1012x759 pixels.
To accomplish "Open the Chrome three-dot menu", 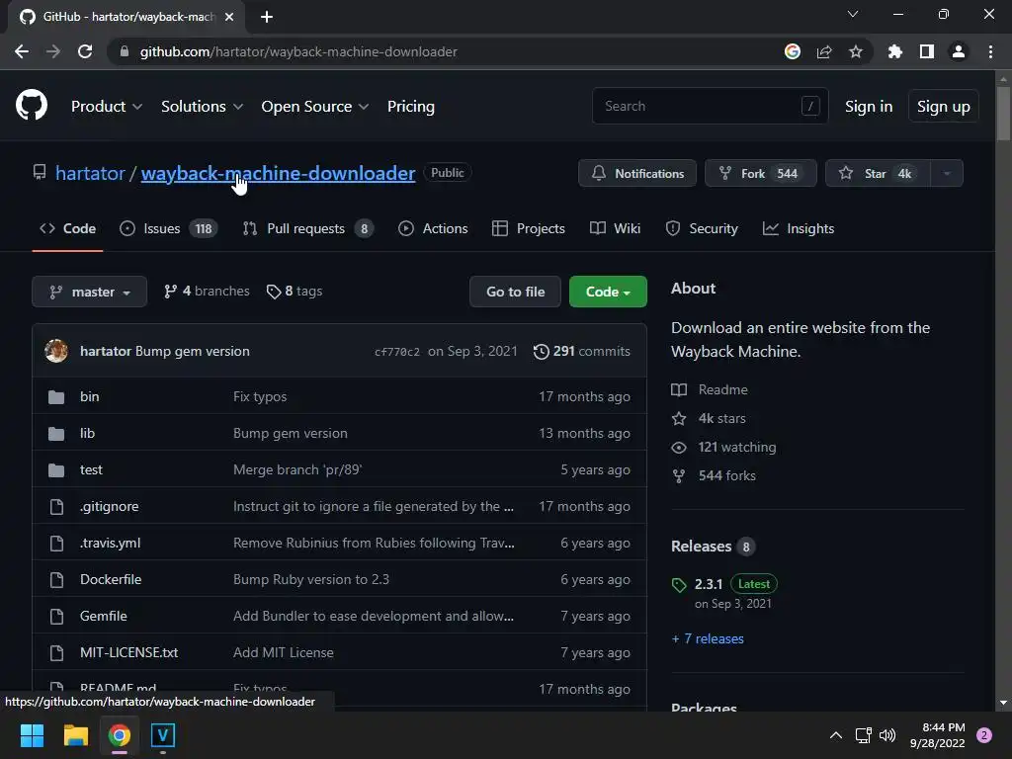I will pos(990,51).
